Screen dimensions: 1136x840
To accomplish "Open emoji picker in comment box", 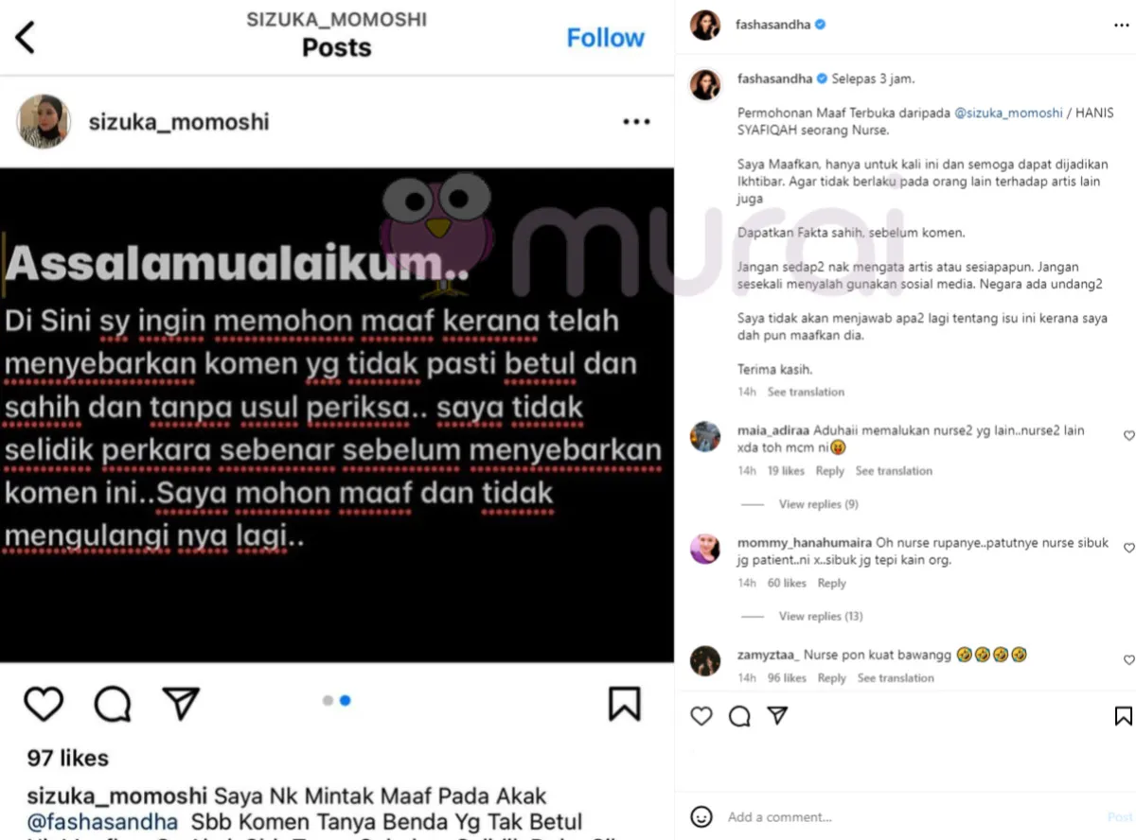I will [701, 816].
